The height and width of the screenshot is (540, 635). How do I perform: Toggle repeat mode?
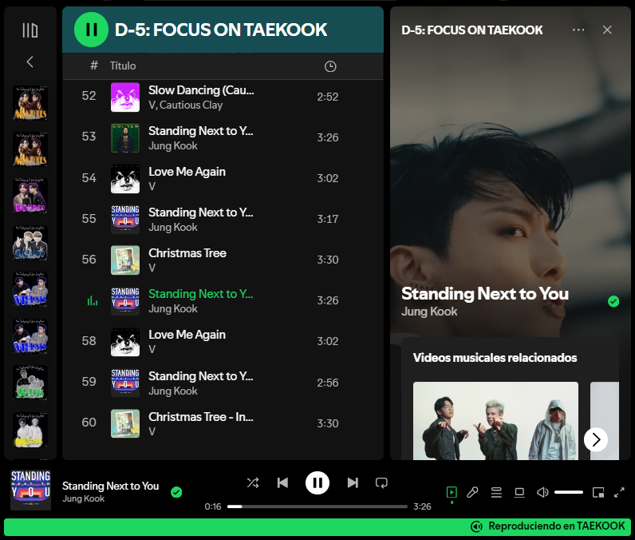[381, 482]
